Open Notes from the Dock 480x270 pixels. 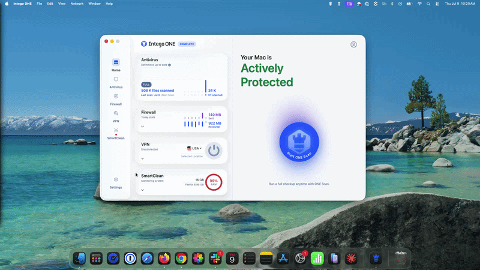click(x=266, y=259)
